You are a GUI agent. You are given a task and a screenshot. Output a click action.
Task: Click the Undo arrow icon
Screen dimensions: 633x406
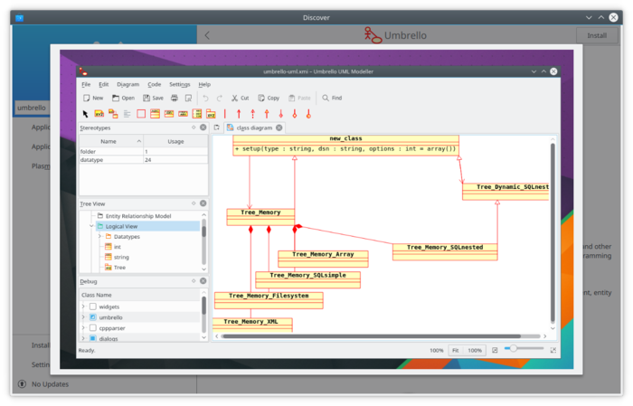click(205, 98)
